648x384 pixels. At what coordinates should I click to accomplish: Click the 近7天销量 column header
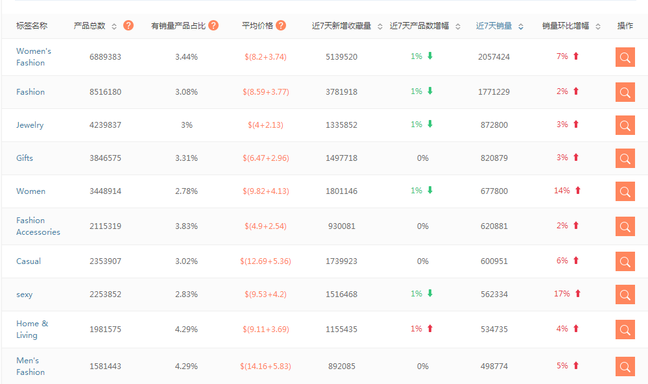point(494,26)
